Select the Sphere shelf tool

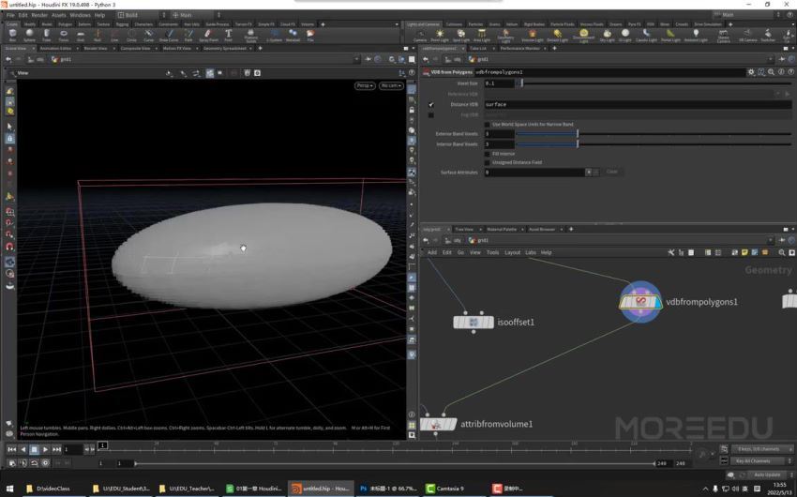pos(29,35)
